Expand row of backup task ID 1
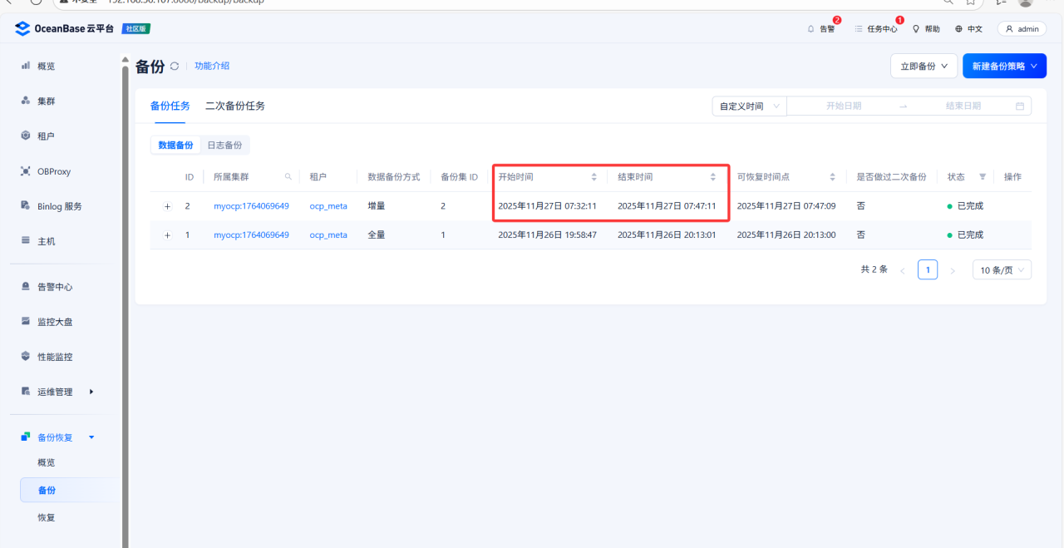This screenshot has height=548, width=1064. point(167,235)
